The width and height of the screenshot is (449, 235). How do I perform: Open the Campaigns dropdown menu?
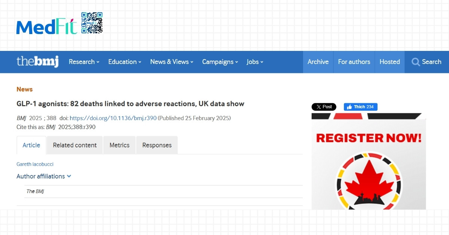[x=220, y=62]
